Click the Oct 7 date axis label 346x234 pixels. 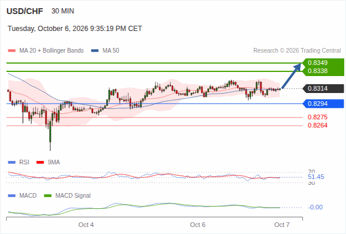pos(282,225)
